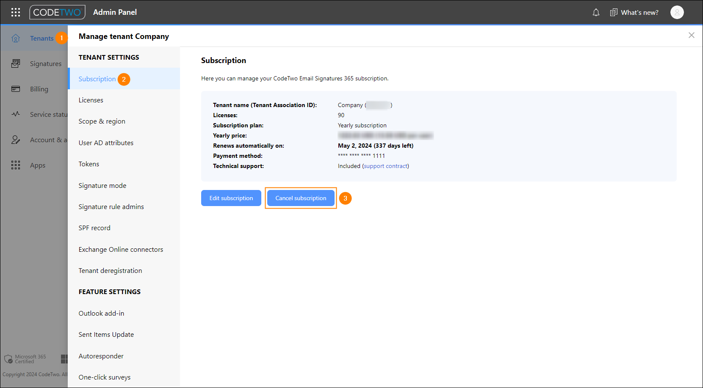Click the Edit subscription button
The width and height of the screenshot is (703, 388).
[x=231, y=198]
